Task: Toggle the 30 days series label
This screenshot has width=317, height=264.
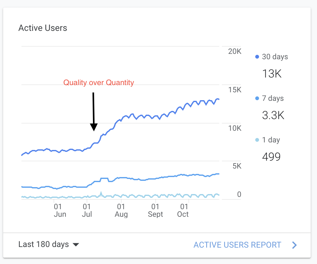Action: (x=275, y=57)
